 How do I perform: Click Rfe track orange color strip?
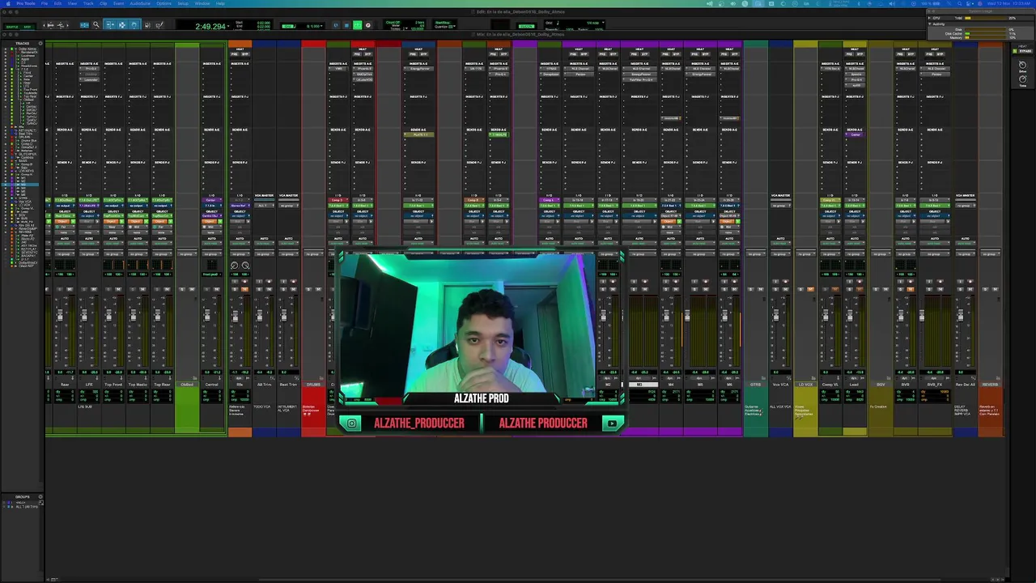tap(240, 432)
